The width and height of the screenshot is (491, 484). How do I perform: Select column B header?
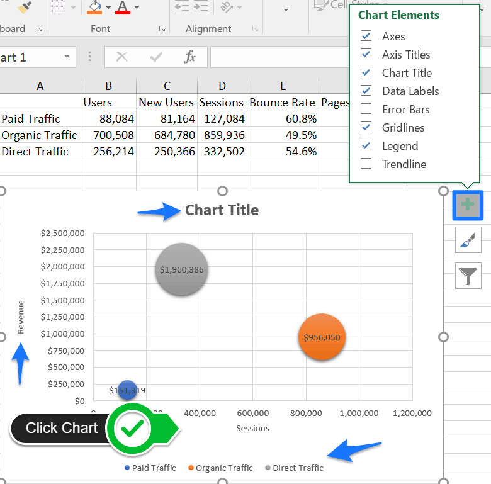109,86
